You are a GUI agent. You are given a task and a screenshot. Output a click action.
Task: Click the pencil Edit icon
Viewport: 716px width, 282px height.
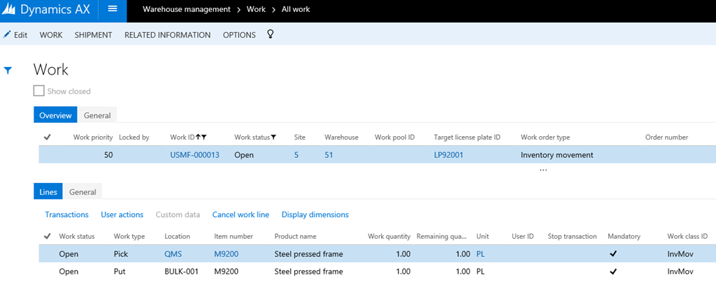[7, 34]
